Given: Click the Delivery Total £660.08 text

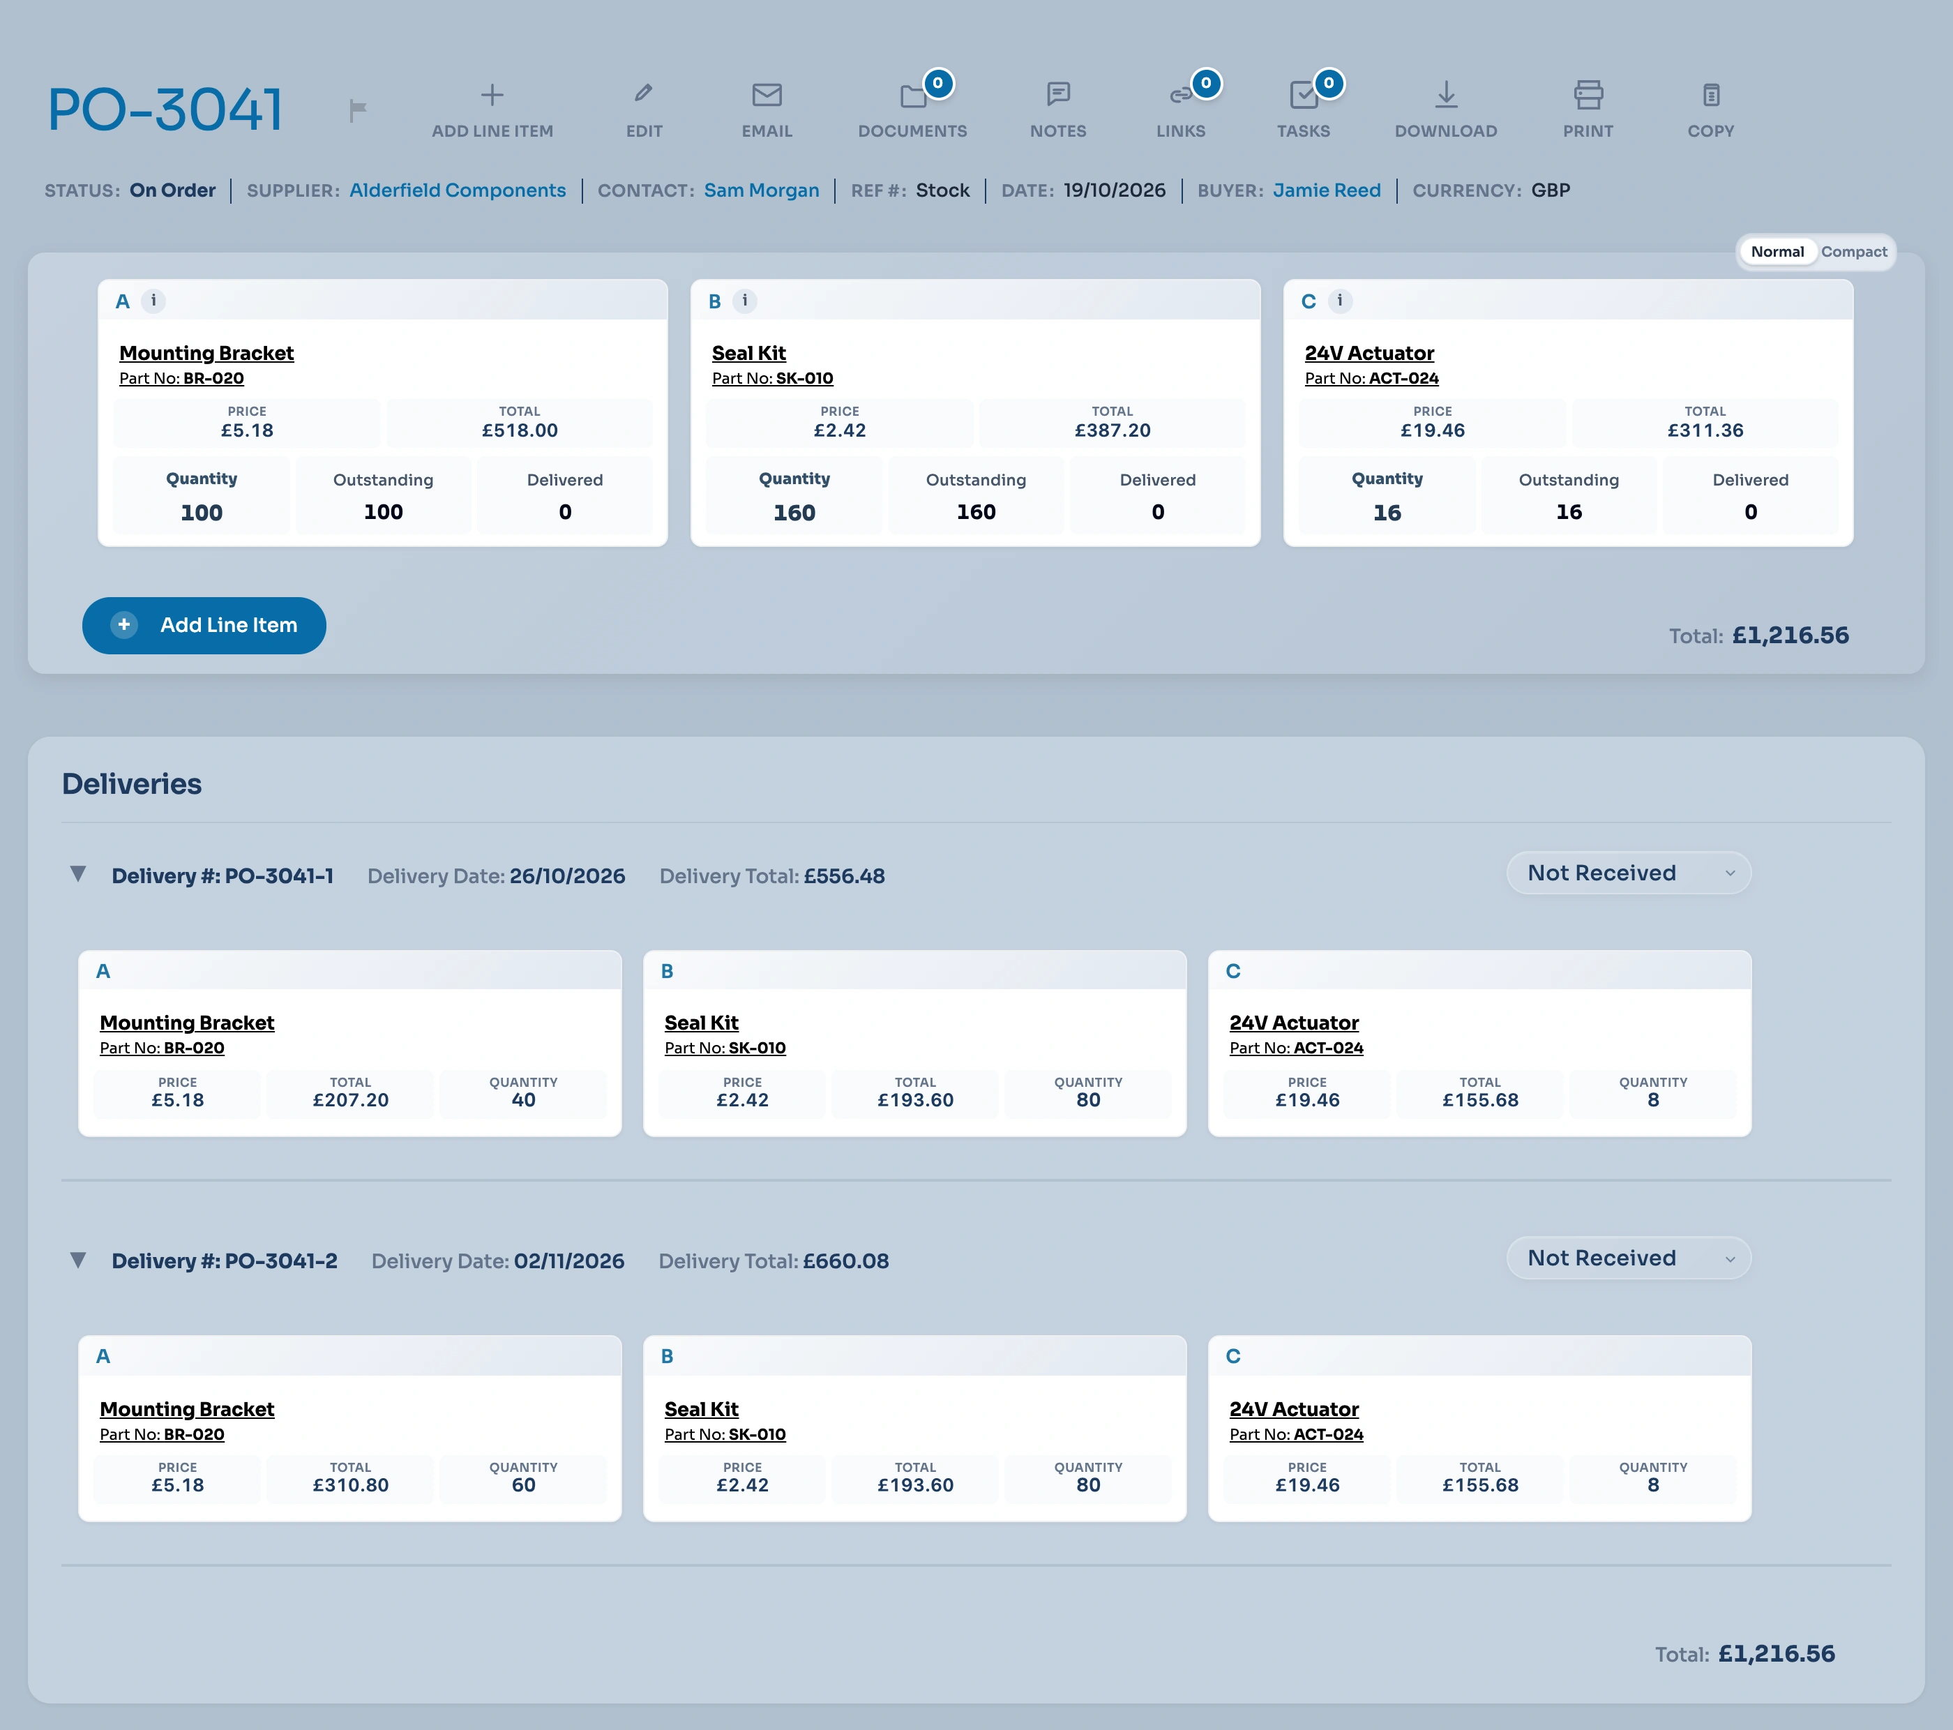Looking at the screenshot, I should pos(774,1262).
